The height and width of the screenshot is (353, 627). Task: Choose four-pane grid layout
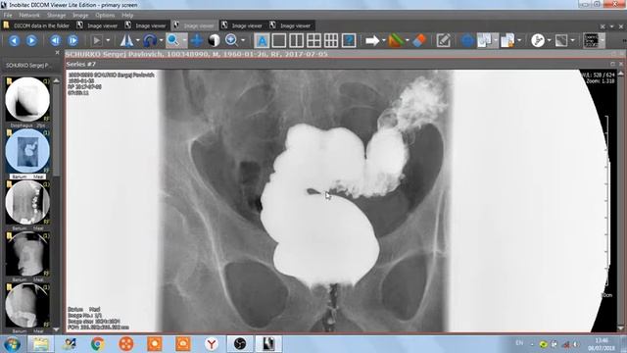click(x=313, y=40)
